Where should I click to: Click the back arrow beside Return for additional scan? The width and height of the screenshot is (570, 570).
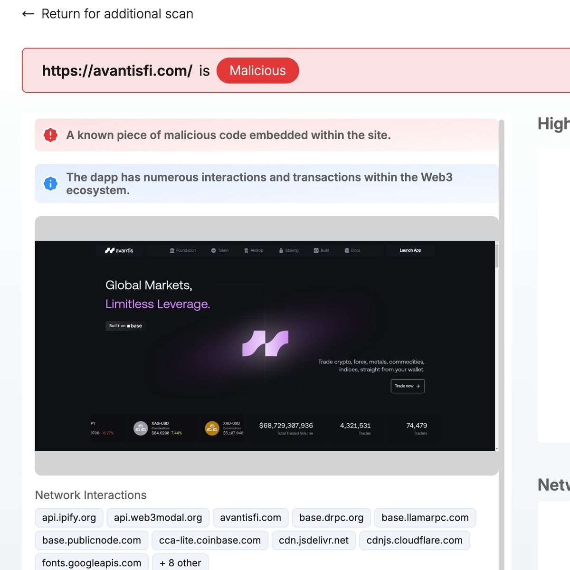[x=28, y=14]
